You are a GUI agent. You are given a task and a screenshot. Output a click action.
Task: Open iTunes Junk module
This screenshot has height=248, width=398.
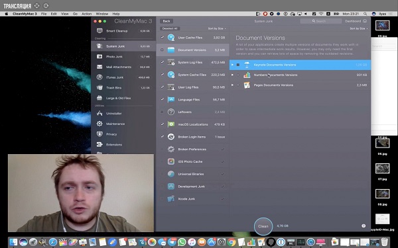pos(123,77)
